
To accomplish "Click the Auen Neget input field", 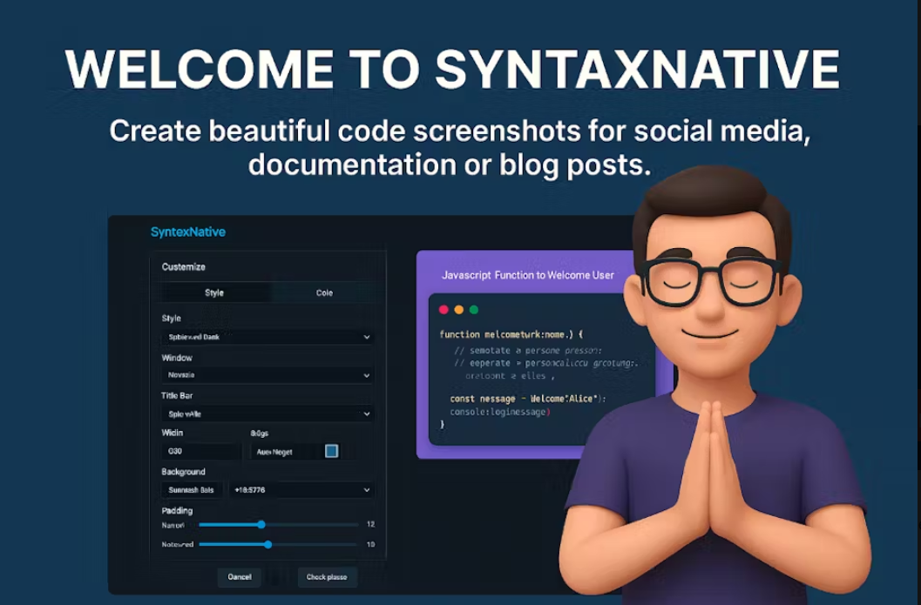I will click(286, 451).
